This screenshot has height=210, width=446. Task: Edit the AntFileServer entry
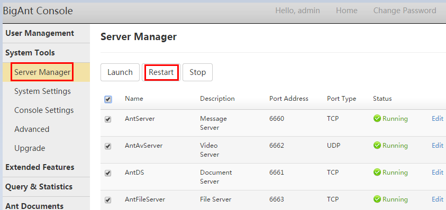(438, 199)
